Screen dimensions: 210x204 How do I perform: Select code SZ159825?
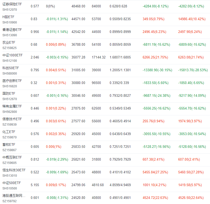point(9,48)
